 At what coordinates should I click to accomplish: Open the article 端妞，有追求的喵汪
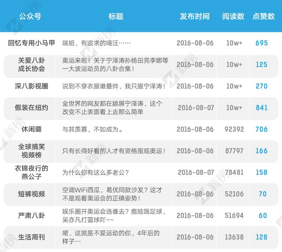coord(96,43)
